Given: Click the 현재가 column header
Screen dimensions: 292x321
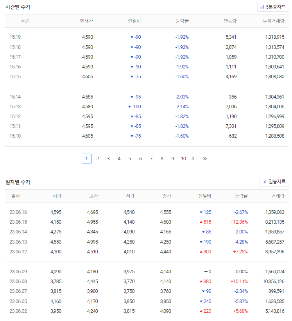Looking at the screenshot, I should pyautogui.click(x=86, y=21).
